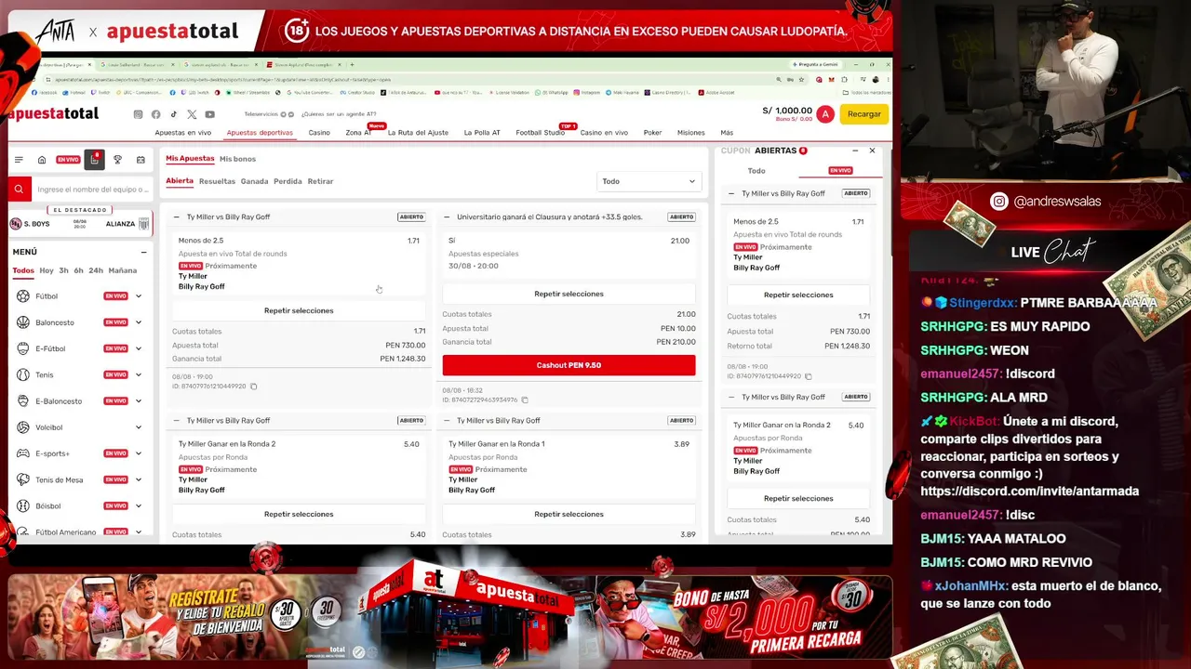This screenshot has height=669, width=1191.
Task: Open the Discord invite link in chat
Action: pyautogui.click(x=1029, y=492)
